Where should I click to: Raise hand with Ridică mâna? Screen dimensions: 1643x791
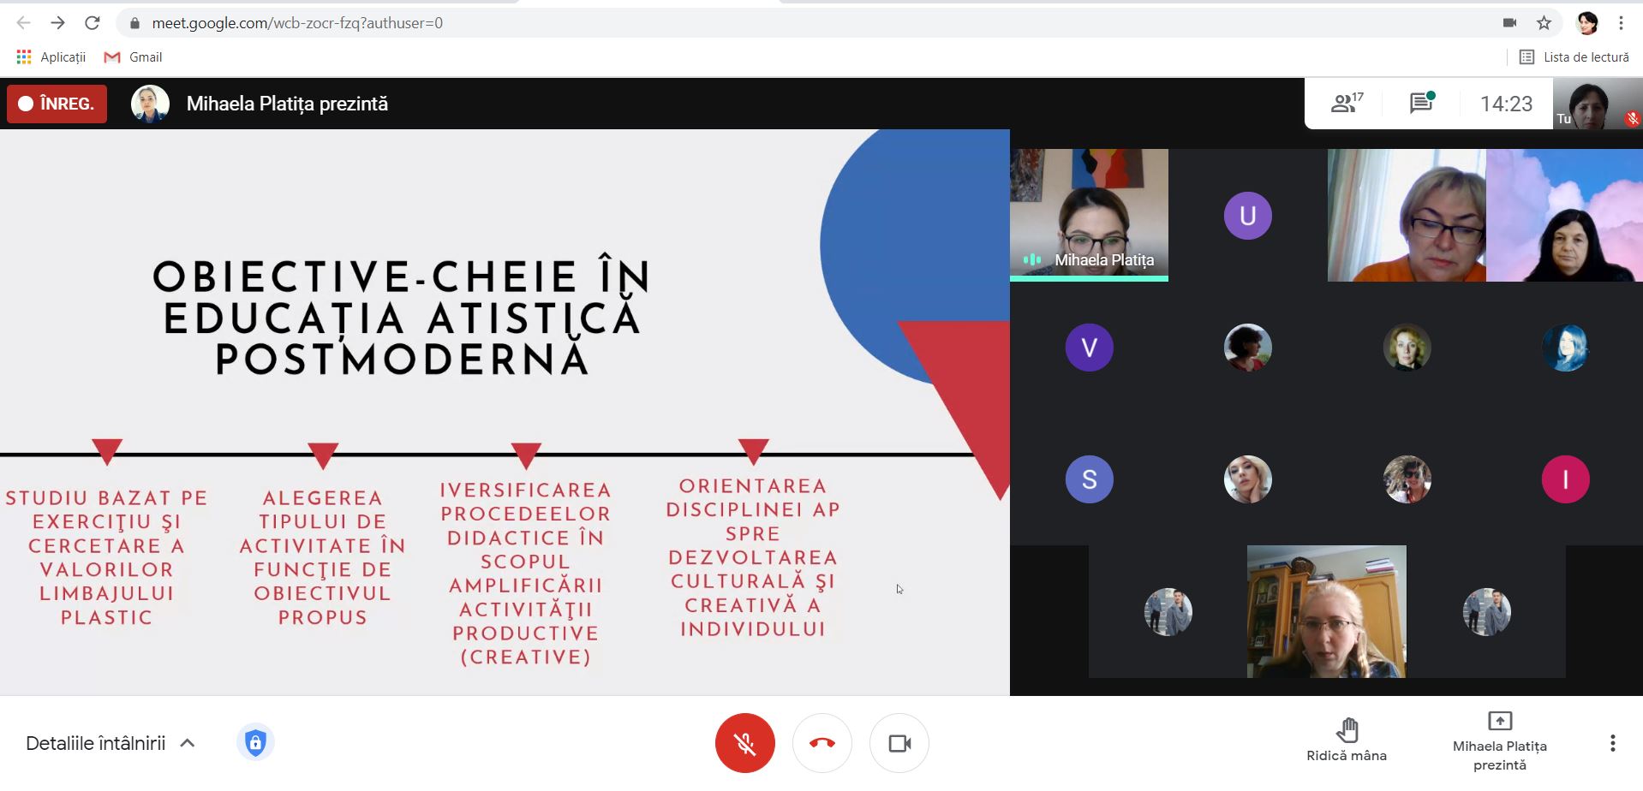pos(1346,740)
